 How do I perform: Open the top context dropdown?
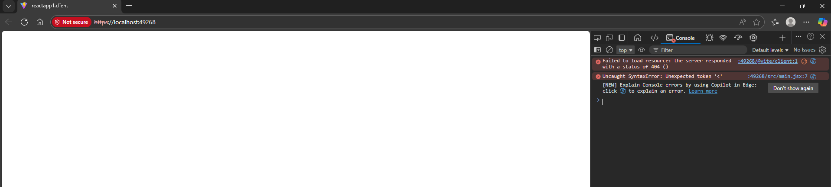pyautogui.click(x=626, y=50)
